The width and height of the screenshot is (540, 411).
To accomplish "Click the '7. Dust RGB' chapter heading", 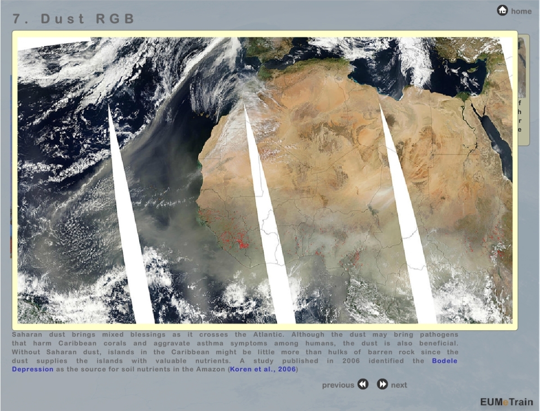I will coord(74,19).
